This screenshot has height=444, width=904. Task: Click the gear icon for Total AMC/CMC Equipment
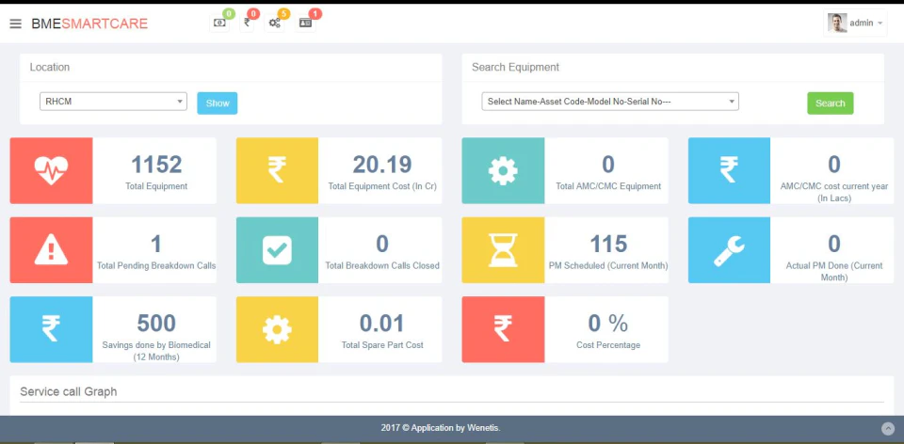(503, 170)
